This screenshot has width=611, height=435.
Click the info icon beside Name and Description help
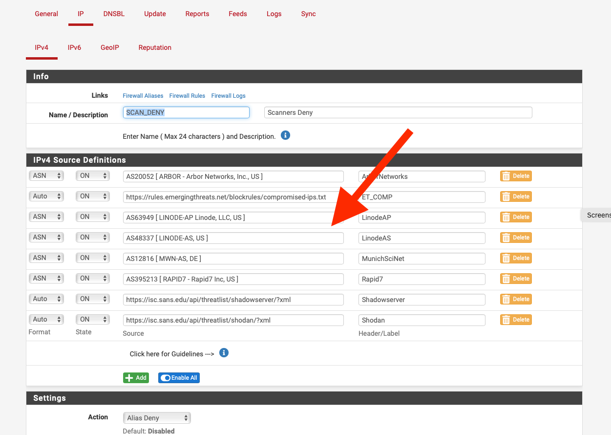click(286, 135)
